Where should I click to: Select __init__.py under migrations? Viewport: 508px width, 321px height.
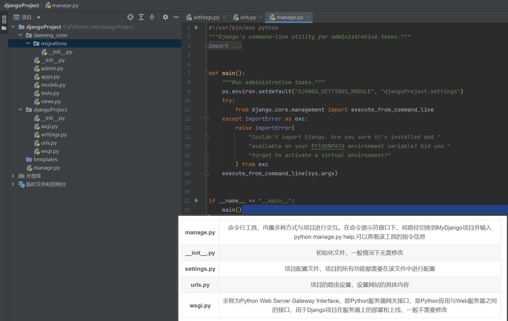[60, 52]
